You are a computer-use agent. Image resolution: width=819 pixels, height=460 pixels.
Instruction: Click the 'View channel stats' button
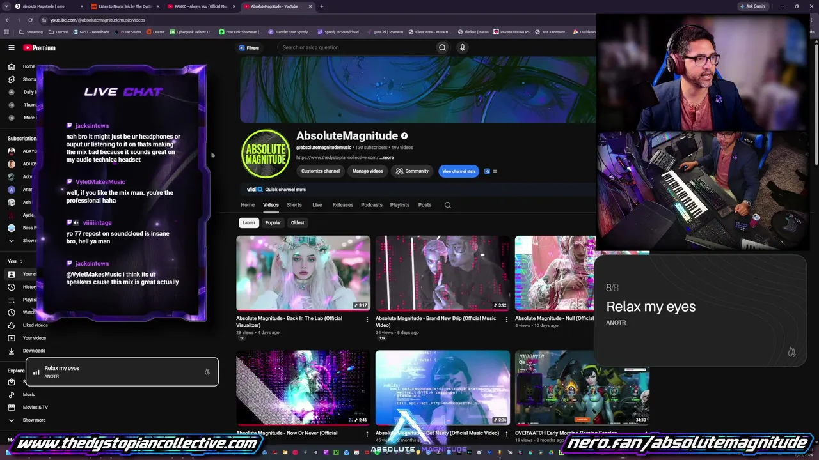coord(459,171)
